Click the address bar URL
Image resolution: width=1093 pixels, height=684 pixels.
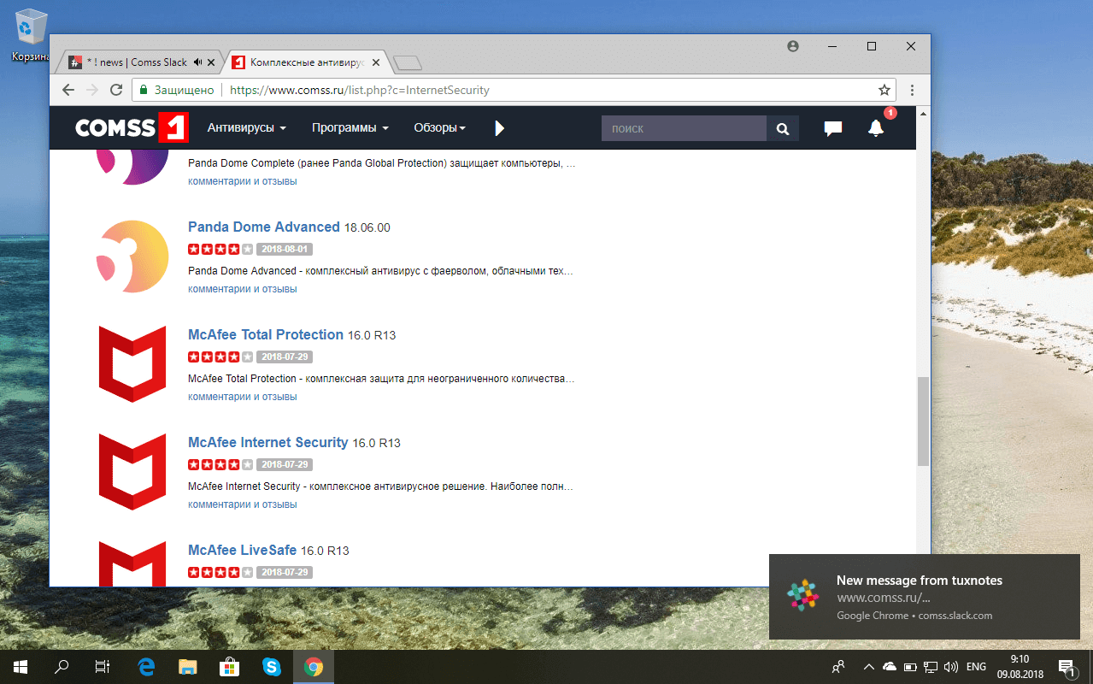point(360,90)
